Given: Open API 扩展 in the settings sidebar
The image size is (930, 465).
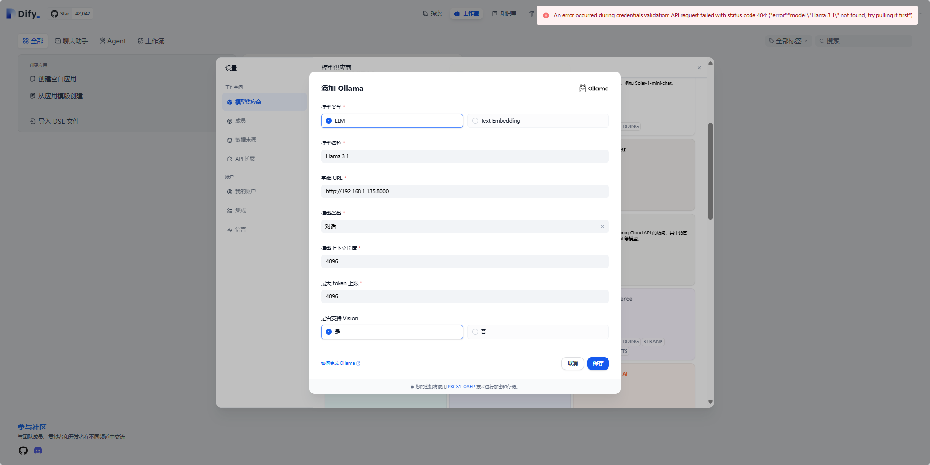Looking at the screenshot, I should point(265,159).
